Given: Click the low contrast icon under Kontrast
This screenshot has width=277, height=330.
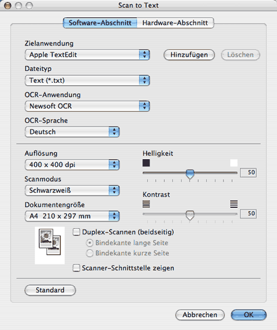Looking at the screenshot, I should 146,204.
